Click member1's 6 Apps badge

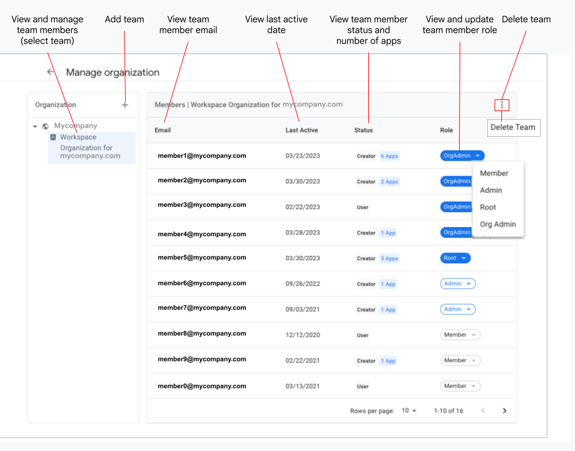point(389,156)
